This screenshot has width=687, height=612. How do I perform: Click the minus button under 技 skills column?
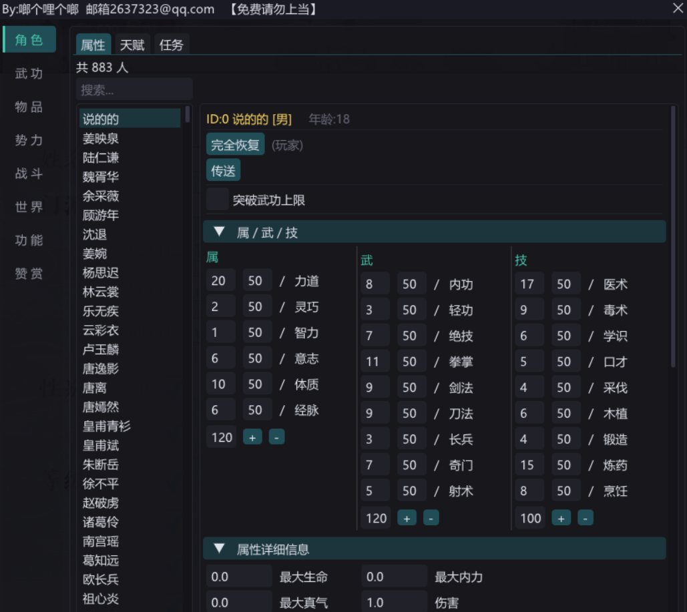585,518
